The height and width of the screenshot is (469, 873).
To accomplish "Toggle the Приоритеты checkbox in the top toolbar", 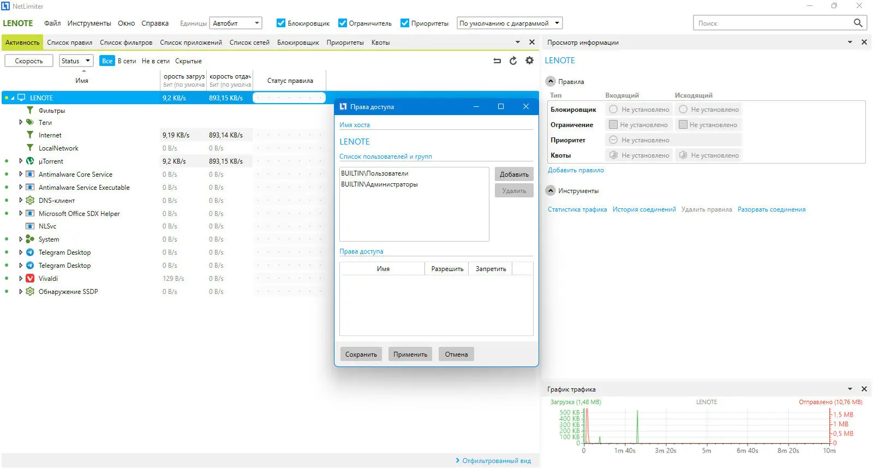I will [x=405, y=23].
